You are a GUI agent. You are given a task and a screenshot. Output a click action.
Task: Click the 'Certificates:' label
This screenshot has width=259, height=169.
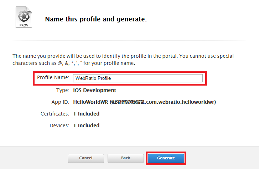55,114
